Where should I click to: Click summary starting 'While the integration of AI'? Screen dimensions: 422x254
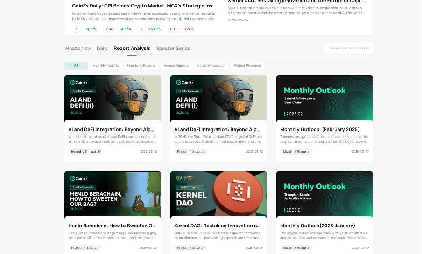112,139
